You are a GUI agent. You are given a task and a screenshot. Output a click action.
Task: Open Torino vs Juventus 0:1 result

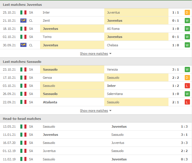pos(175,37)
